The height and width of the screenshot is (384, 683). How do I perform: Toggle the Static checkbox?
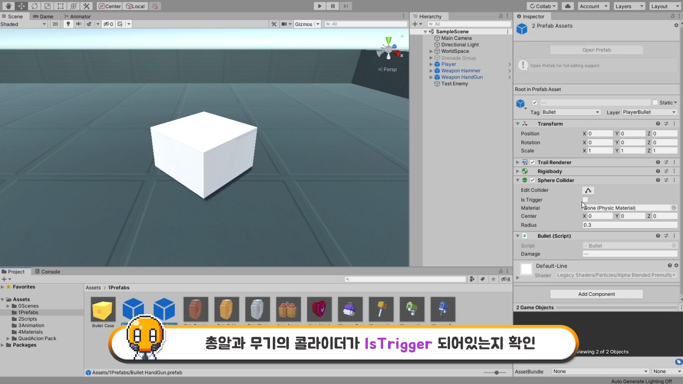coord(655,102)
